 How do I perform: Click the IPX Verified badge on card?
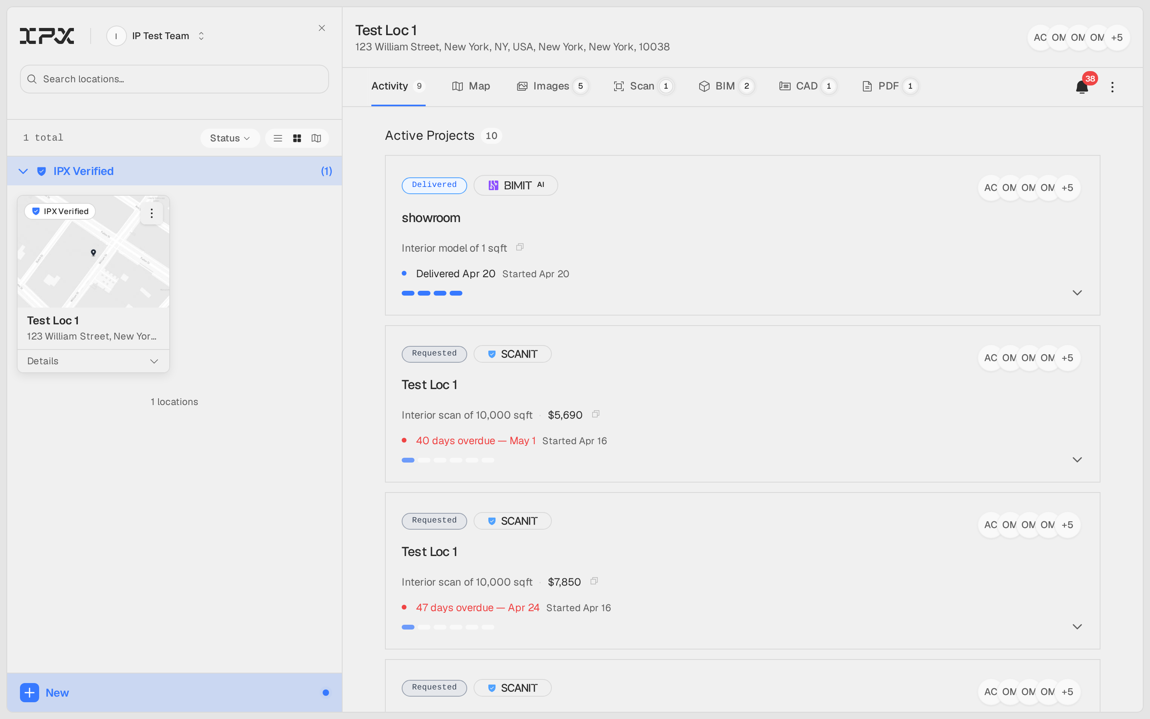(x=60, y=211)
